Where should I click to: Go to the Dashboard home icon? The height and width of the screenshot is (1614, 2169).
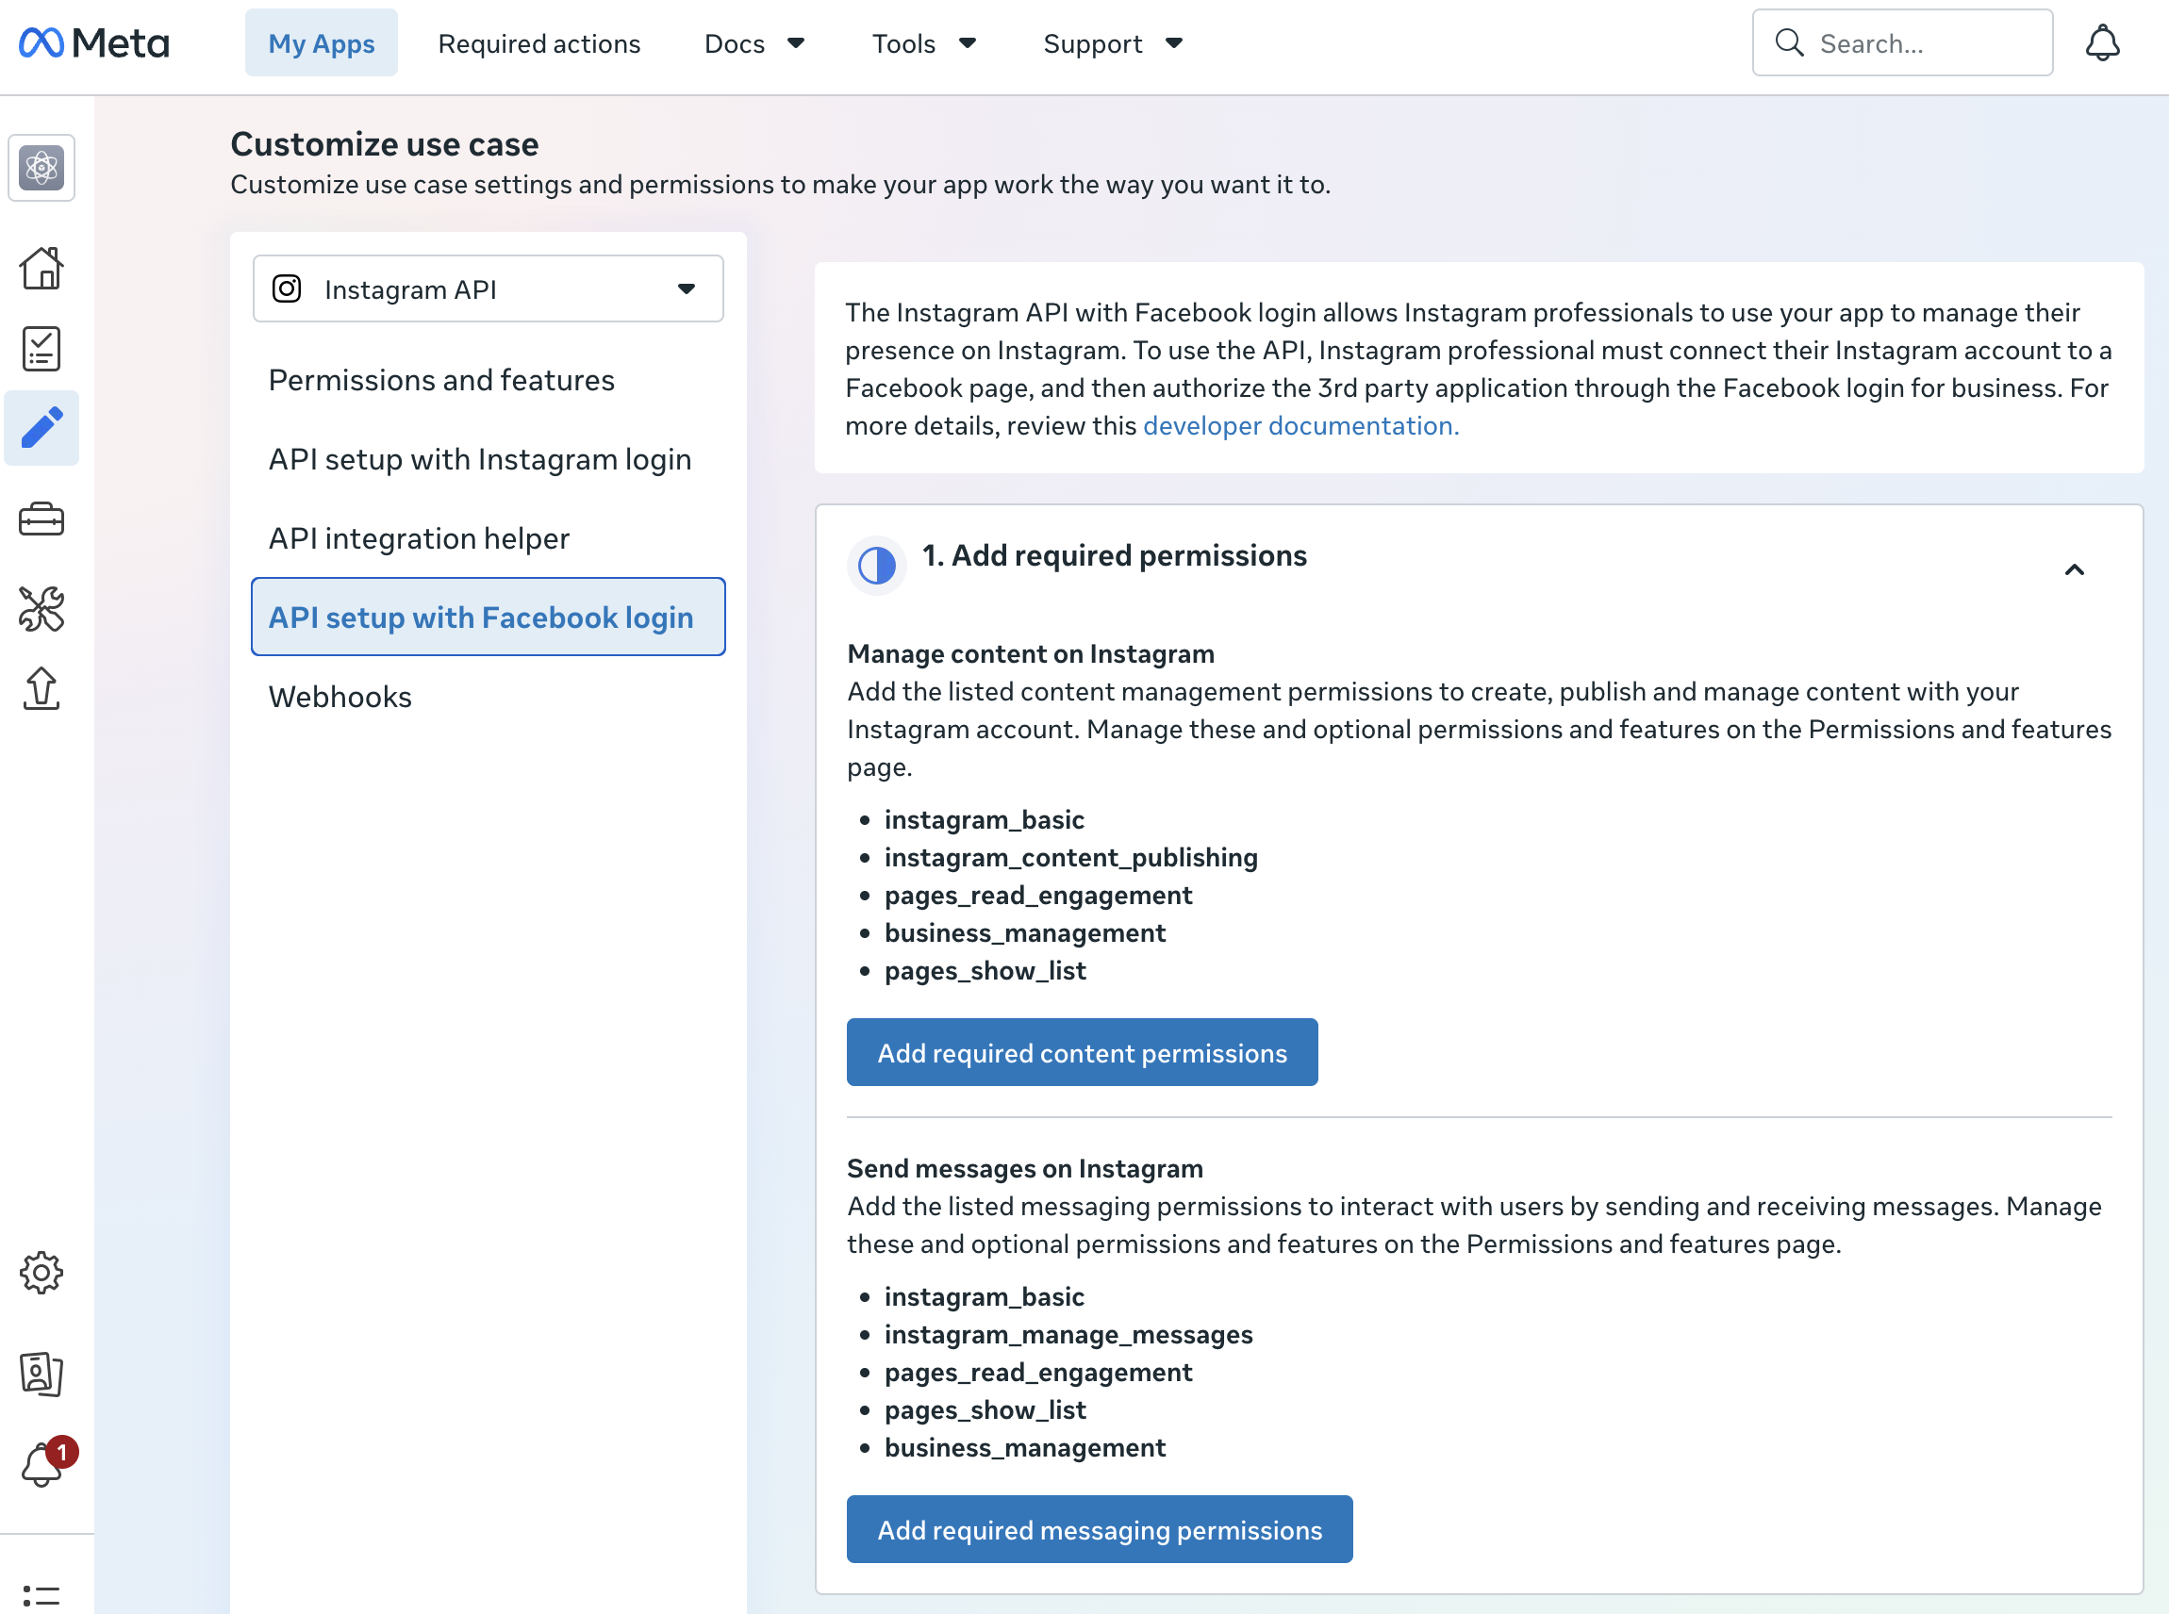[41, 268]
